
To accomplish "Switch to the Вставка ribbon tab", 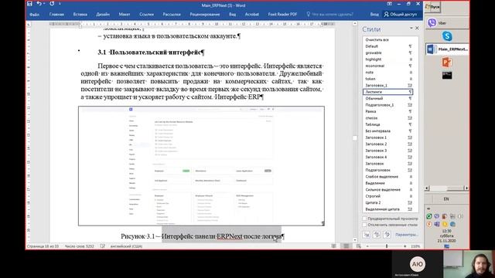I will pyautogui.click(x=80, y=14).
